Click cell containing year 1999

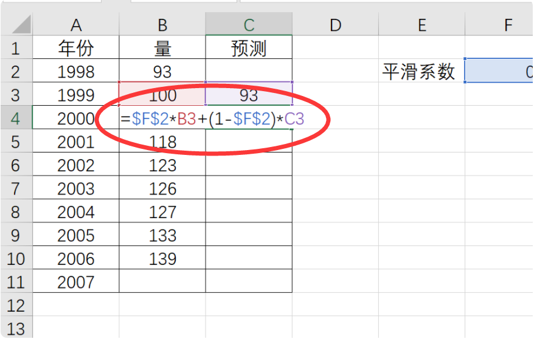76,94
